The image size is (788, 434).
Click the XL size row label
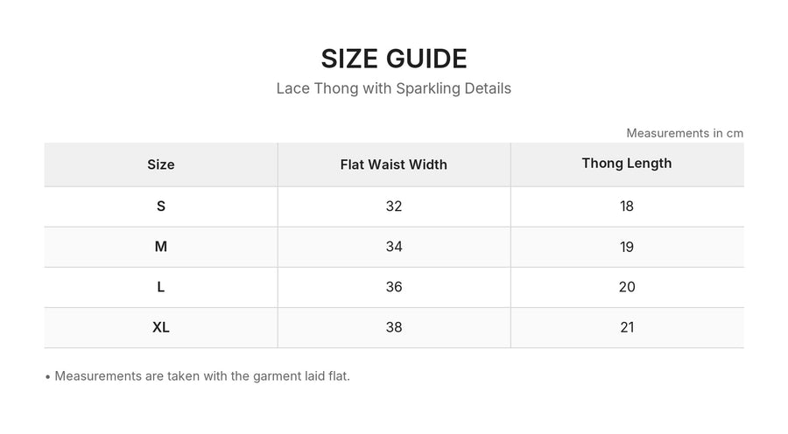pyautogui.click(x=161, y=327)
